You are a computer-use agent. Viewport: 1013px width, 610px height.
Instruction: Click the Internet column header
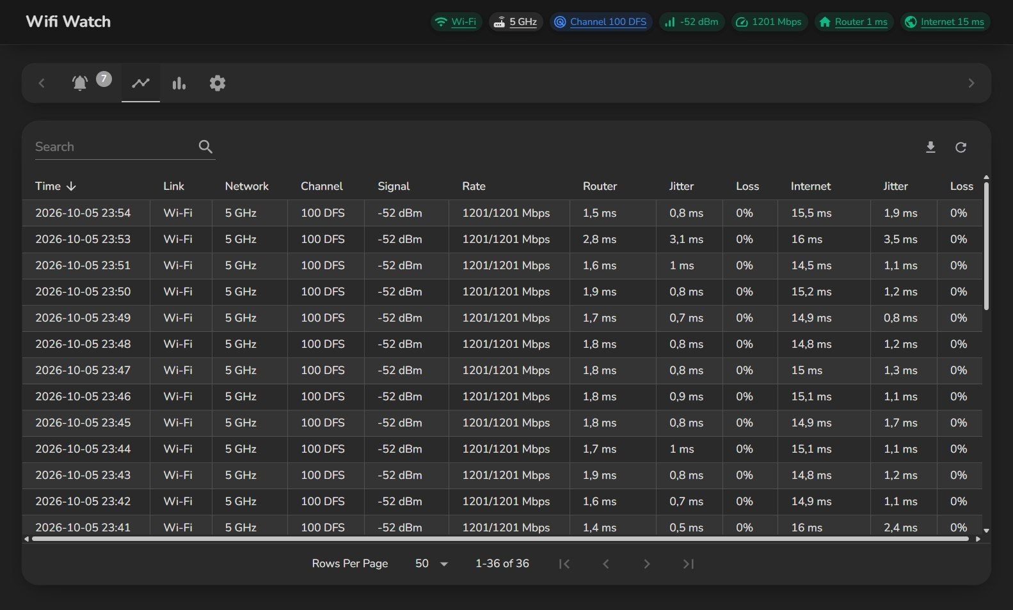coord(811,186)
